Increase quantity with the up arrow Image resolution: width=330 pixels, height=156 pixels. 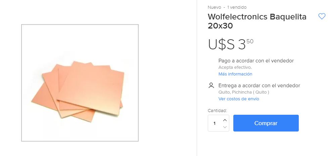(x=225, y=120)
